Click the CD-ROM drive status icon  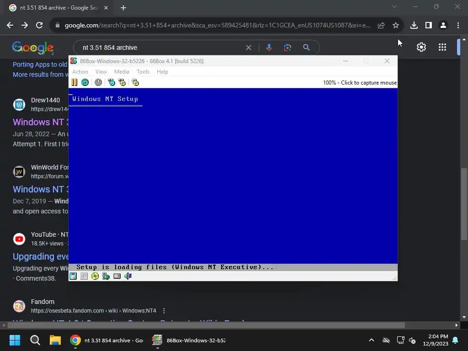coord(95,276)
